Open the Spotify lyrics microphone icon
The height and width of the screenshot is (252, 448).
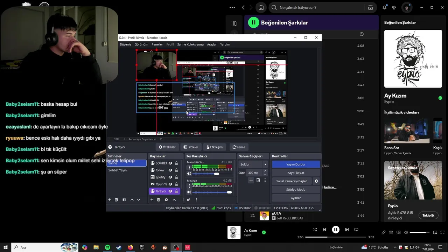pos(384,232)
